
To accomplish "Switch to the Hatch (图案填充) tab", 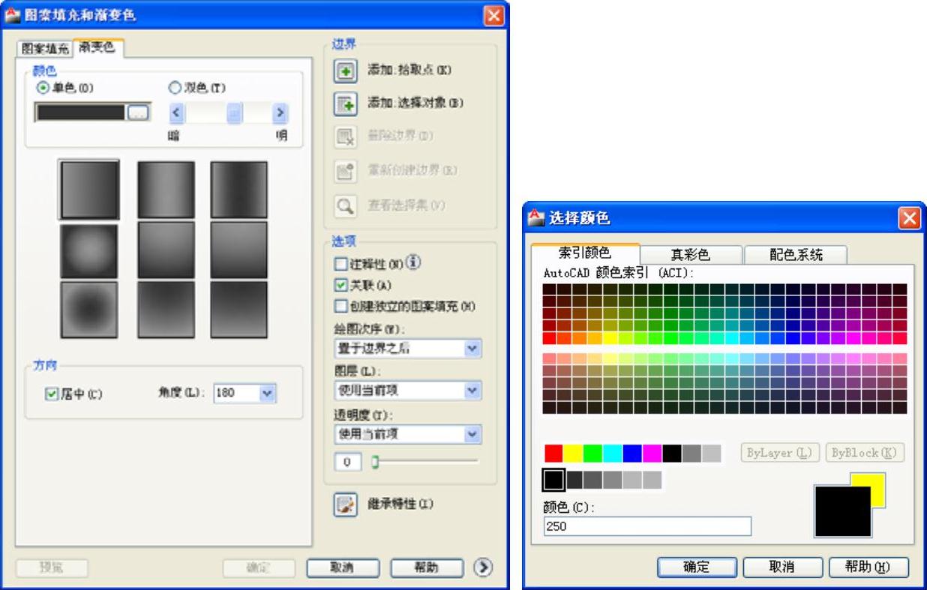I will (x=43, y=48).
